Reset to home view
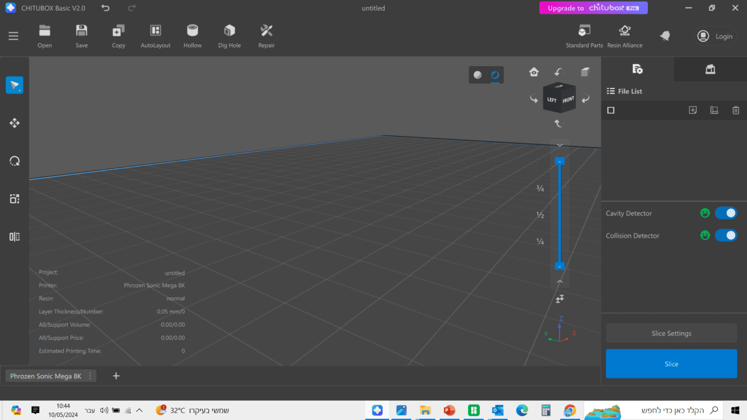This screenshot has height=420, width=747. point(534,72)
